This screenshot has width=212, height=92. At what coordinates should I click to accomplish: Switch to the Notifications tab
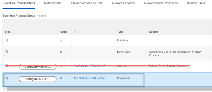[x=53, y=3]
